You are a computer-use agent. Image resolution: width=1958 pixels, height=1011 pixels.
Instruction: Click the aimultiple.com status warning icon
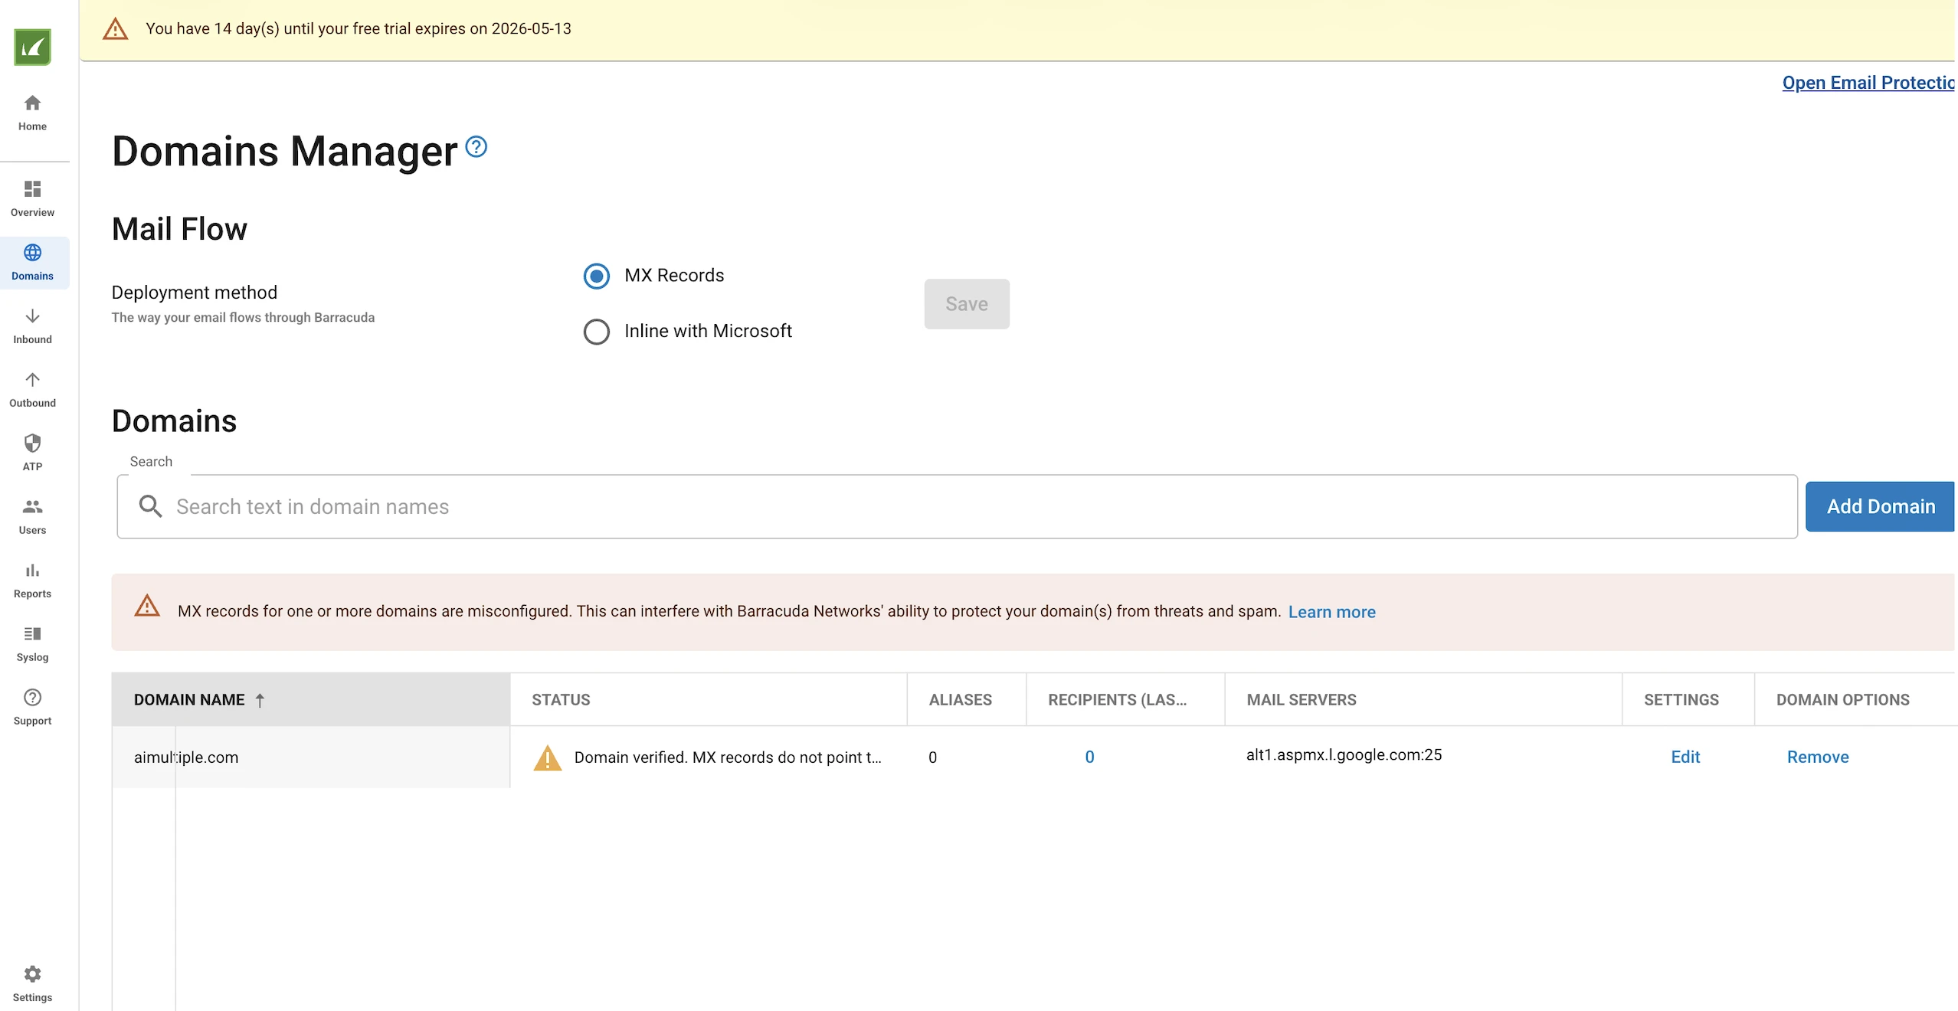548,757
